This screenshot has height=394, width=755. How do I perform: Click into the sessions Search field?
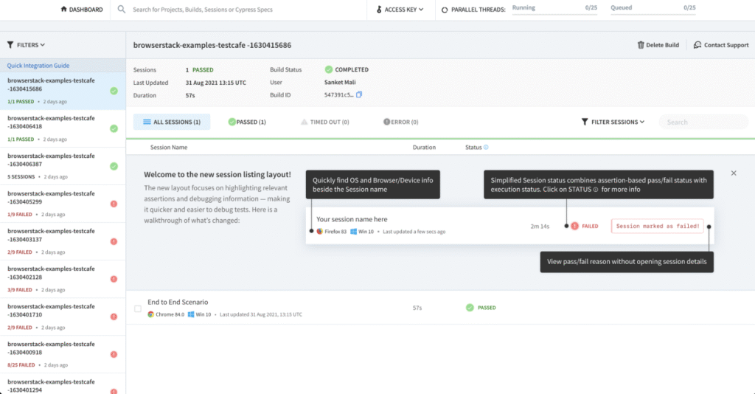704,122
